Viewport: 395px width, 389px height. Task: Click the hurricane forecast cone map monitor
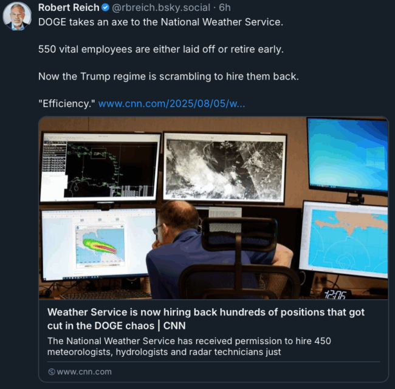[x=98, y=243]
